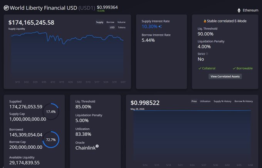Click the View Correlated Assets button
This screenshot has height=168, width=262.
(x=225, y=77)
